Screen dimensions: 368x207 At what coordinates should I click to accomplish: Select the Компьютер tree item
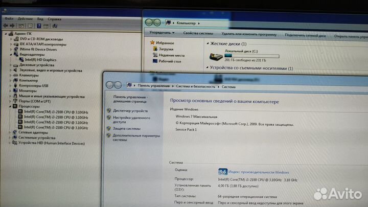29,80
